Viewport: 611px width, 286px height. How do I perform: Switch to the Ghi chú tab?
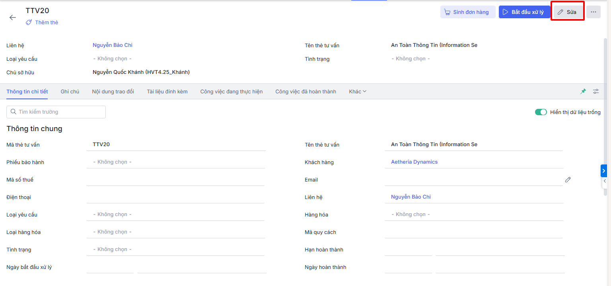pyautogui.click(x=70, y=92)
